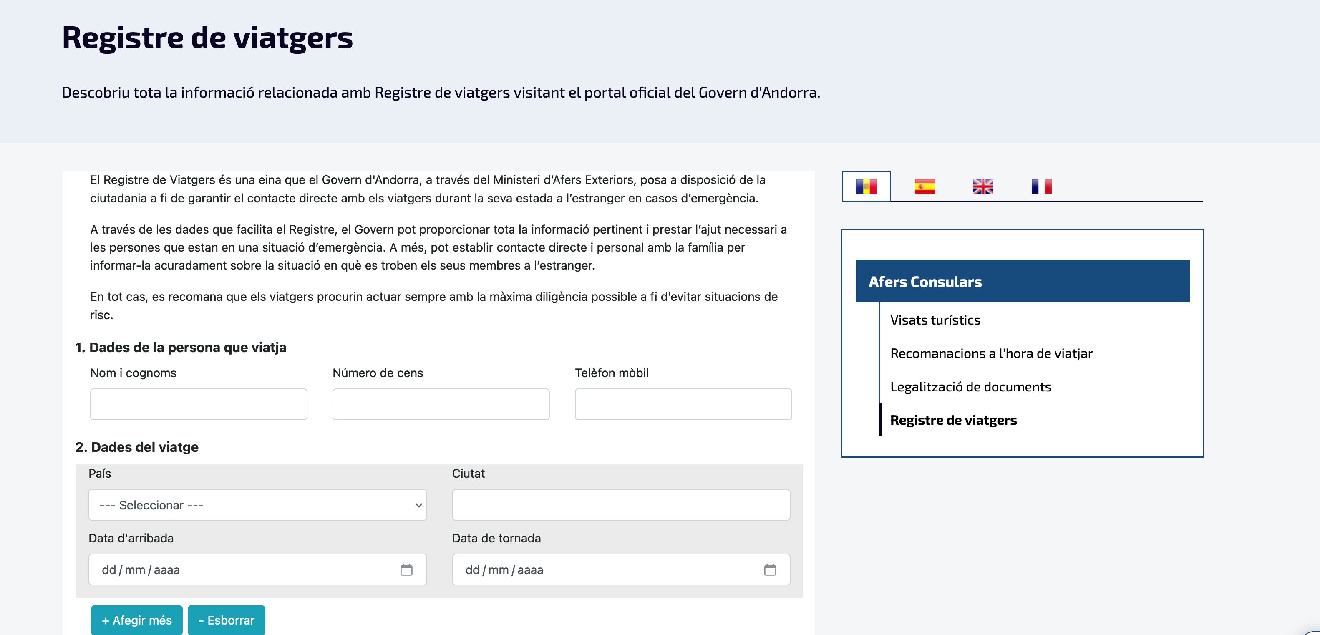The width and height of the screenshot is (1320, 635).
Task: Select the Andorran flag language option
Action: pos(866,186)
